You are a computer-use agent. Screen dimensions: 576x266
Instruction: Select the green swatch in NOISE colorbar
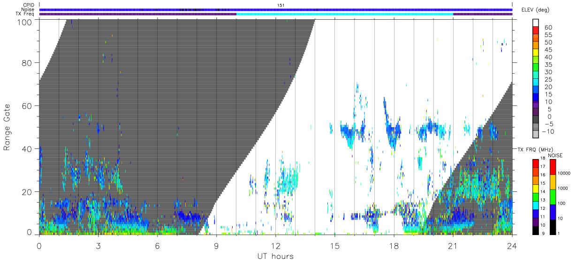[553, 197]
